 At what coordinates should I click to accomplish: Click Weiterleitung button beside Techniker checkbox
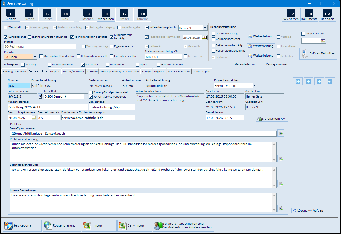coord(261,56)
